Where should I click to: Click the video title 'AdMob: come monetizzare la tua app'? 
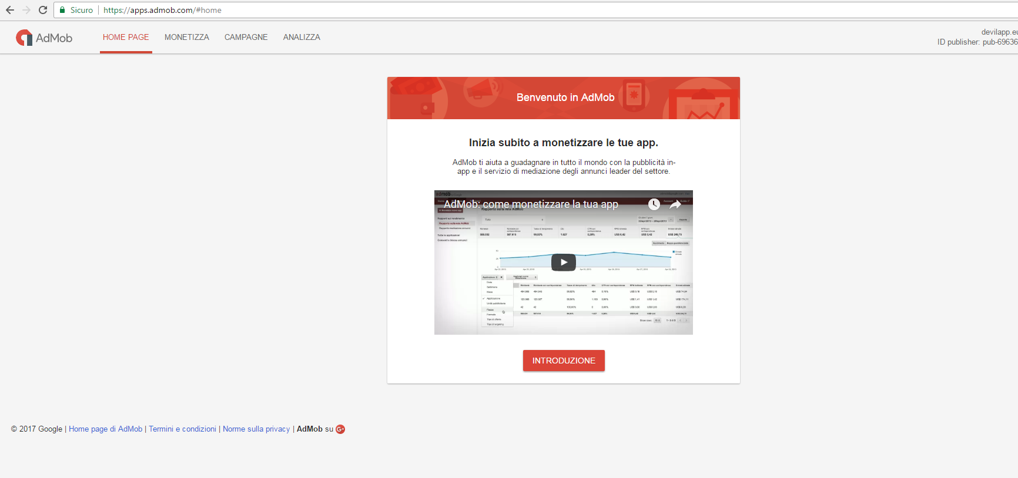531,204
